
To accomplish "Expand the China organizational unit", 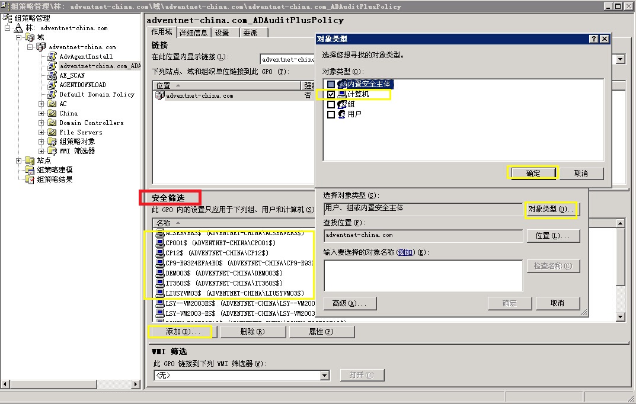I will (41, 114).
